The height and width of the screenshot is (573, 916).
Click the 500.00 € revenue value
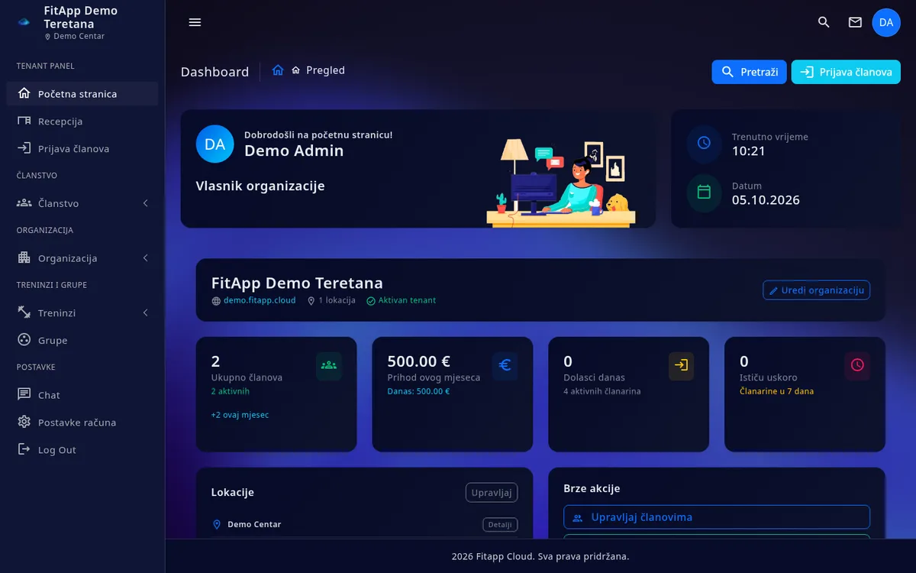(x=419, y=361)
